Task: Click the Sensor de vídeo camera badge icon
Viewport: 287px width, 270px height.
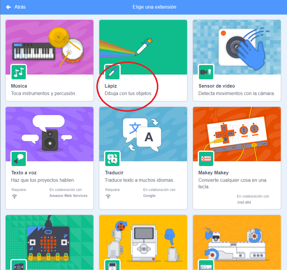Action: [x=206, y=72]
